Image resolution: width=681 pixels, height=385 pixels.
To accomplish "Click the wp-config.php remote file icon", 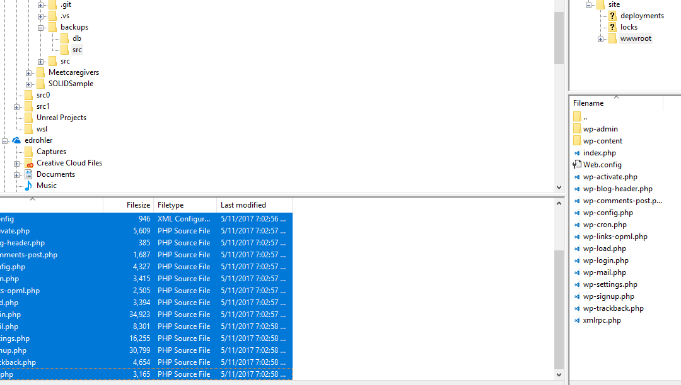I will [x=577, y=213].
